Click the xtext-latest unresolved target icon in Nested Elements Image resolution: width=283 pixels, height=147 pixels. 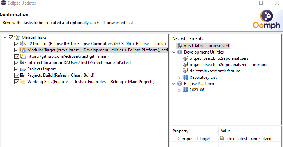pyautogui.click(x=180, y=46)
